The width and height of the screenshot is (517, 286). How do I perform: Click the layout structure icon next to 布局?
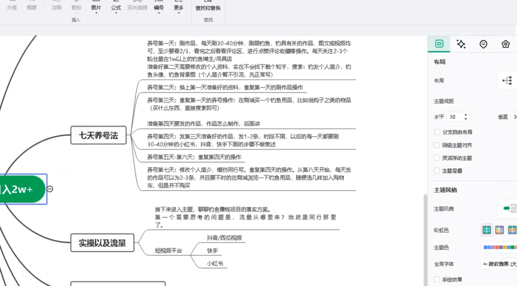tap(507, 81)
